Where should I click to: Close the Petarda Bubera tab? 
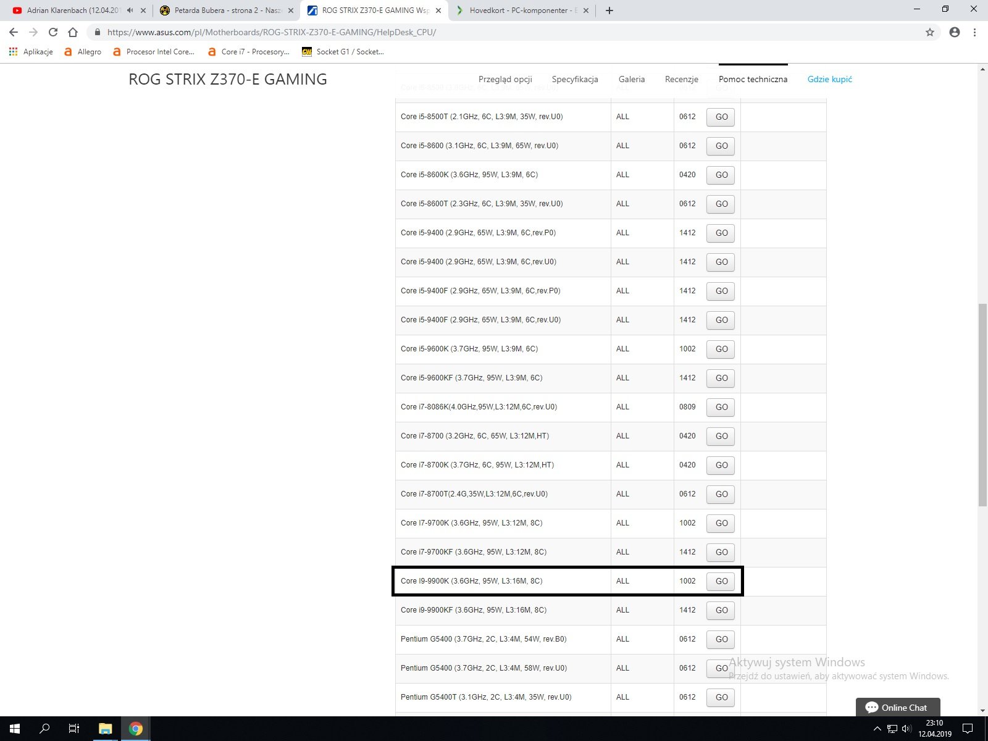coord(291,10)
